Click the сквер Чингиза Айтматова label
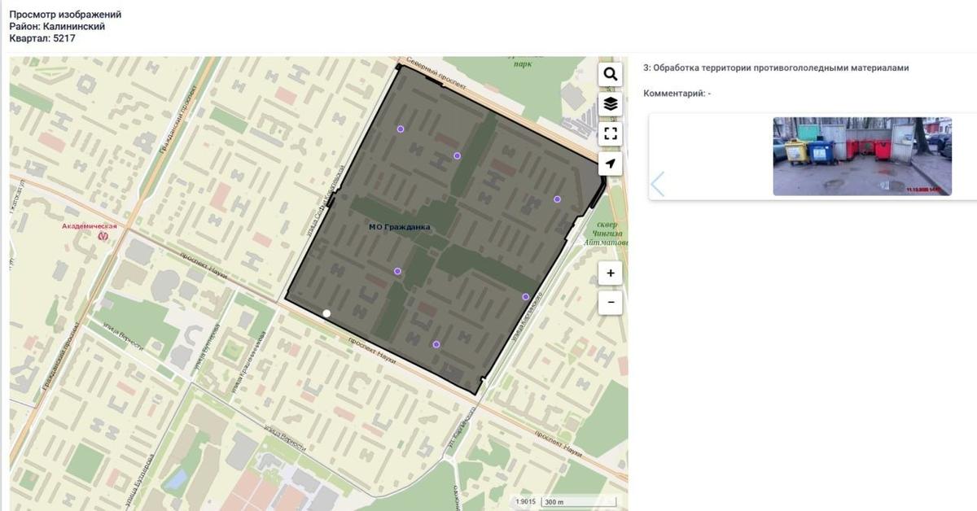977x511 pixels. pos(603,234)
